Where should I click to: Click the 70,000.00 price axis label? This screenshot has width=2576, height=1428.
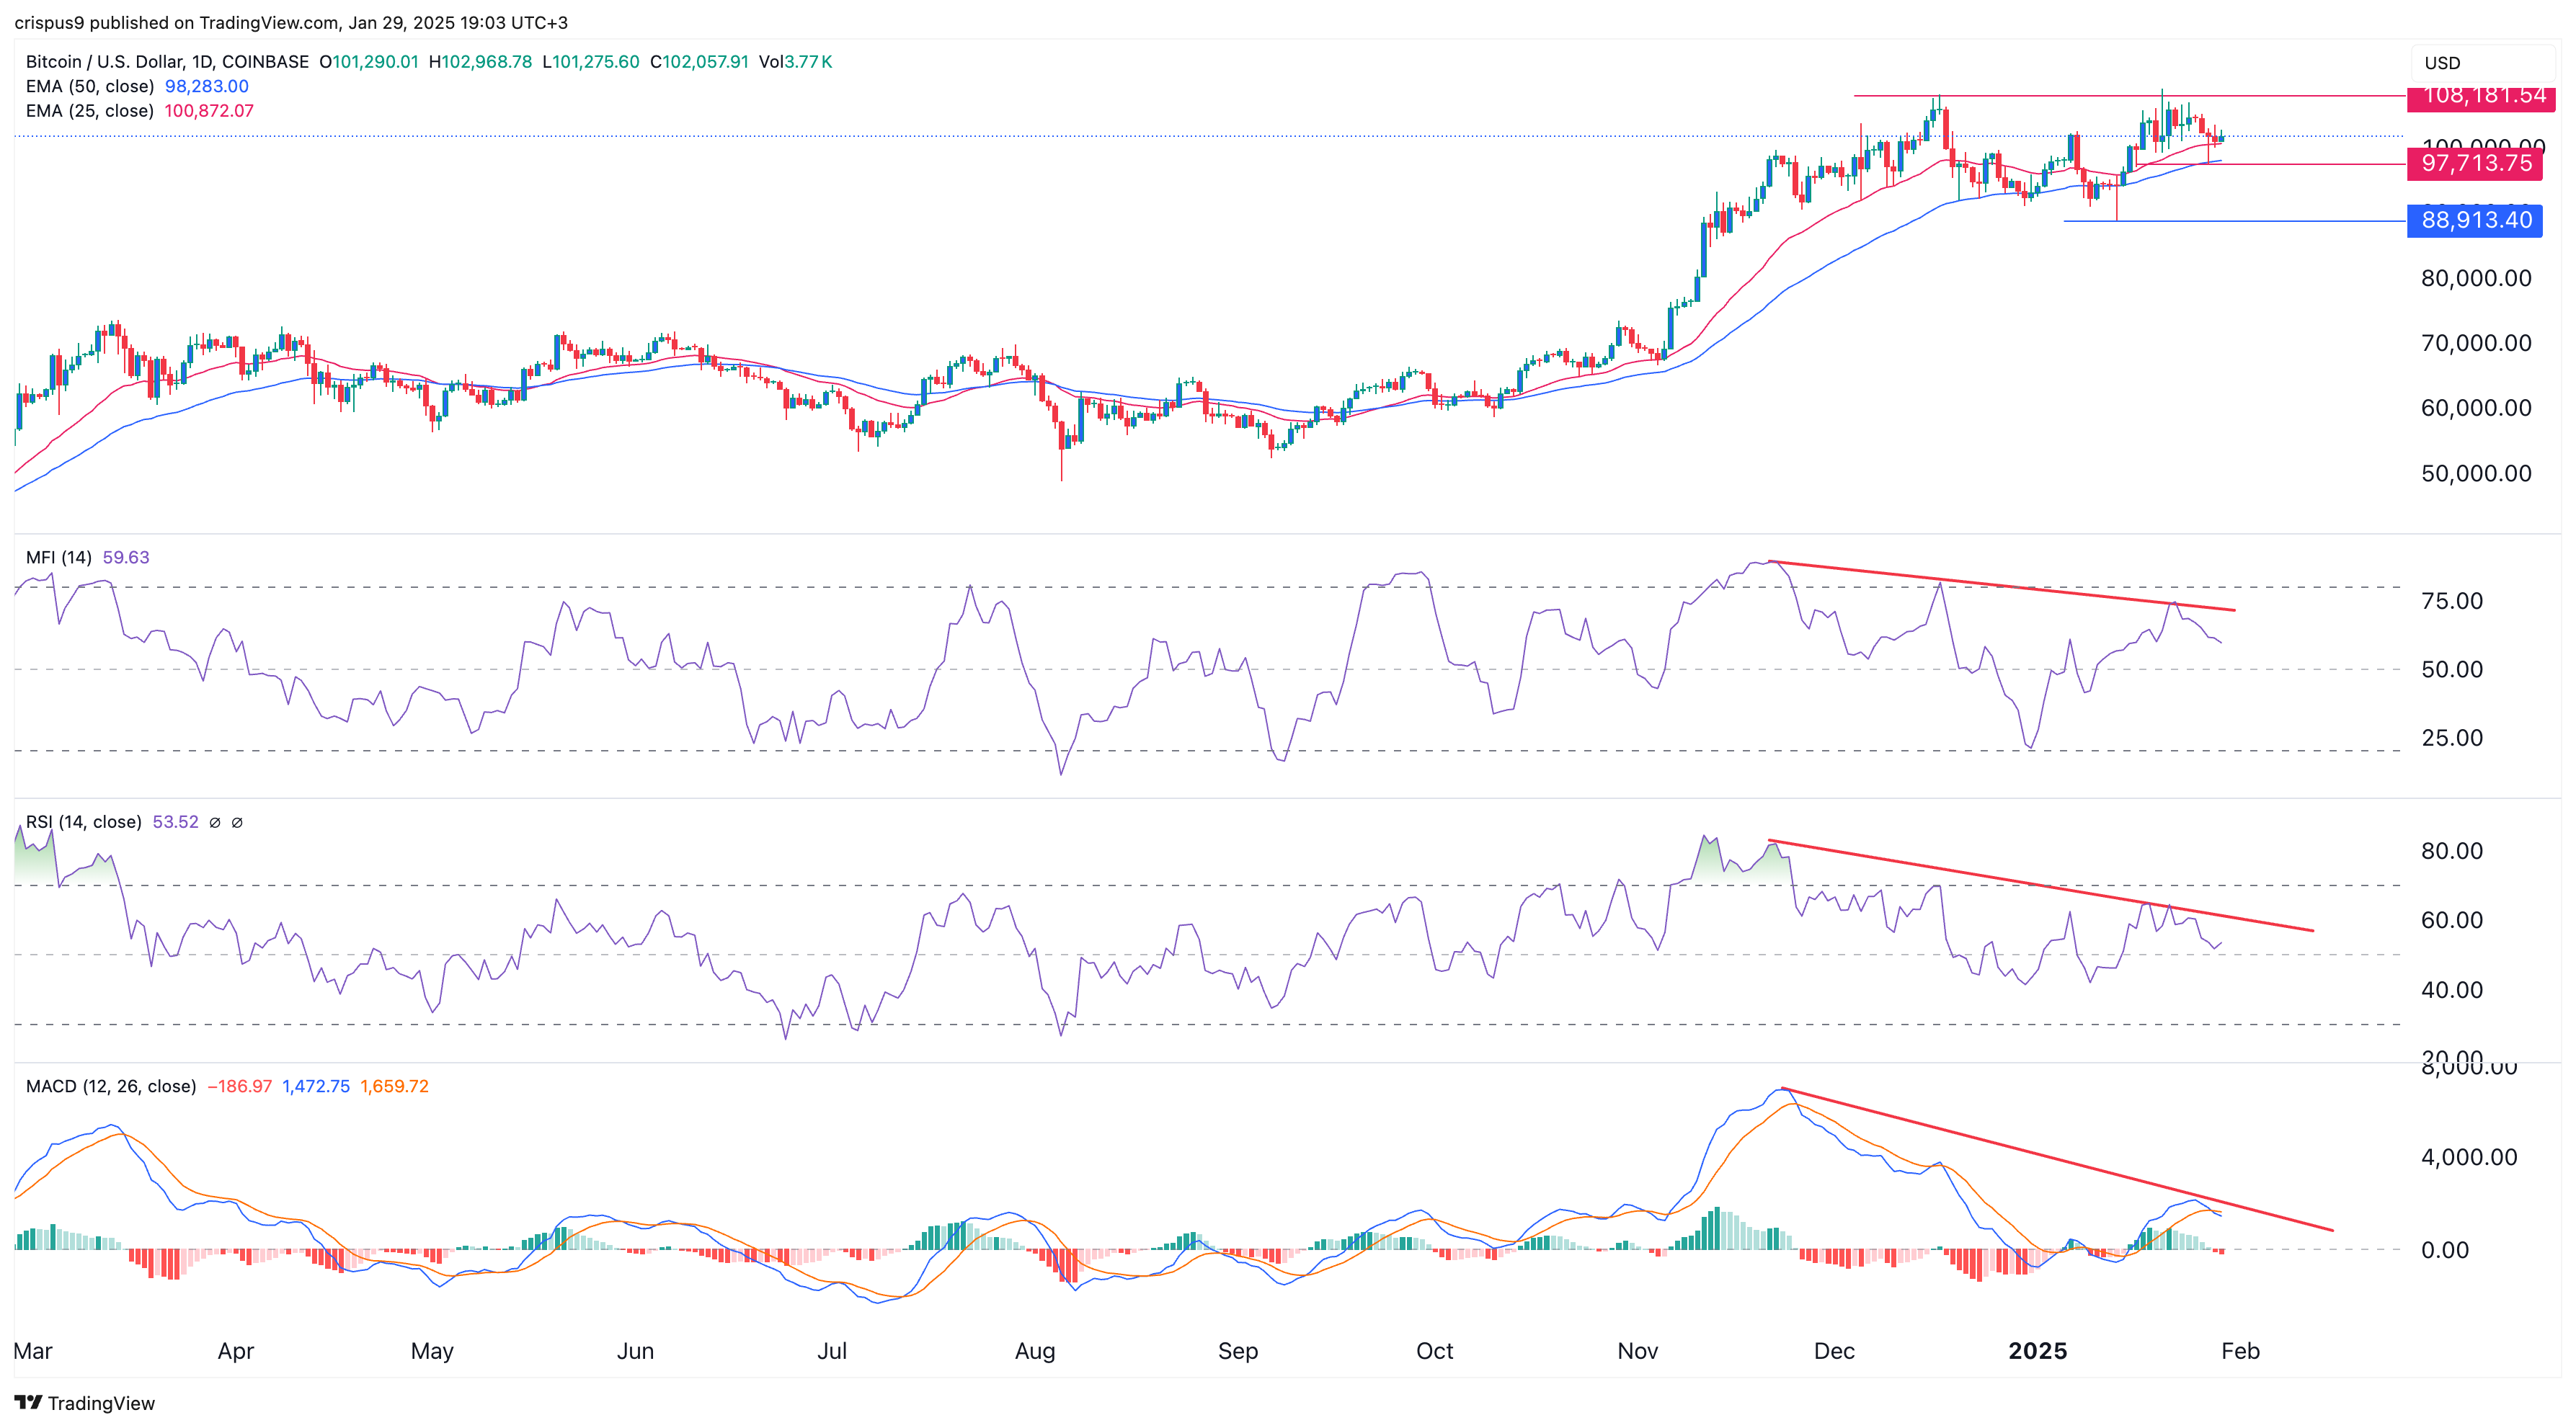[2476, 344]
